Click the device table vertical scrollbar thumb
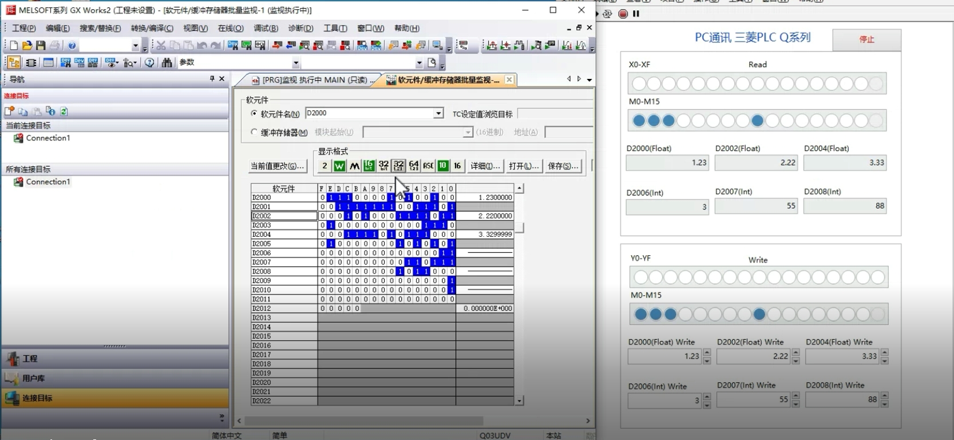The height and width of the screenshot is (440, 954). [x=520, y=227]
